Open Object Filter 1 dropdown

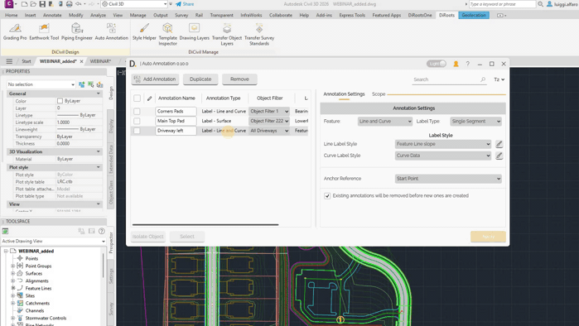(x=269, y=111)
